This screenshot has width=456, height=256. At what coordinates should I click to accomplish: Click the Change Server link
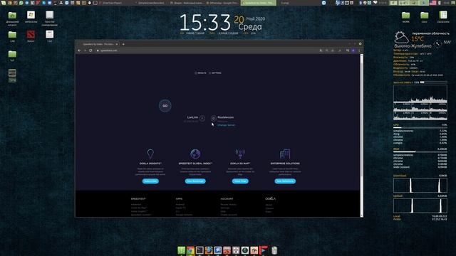click(227, 125)
